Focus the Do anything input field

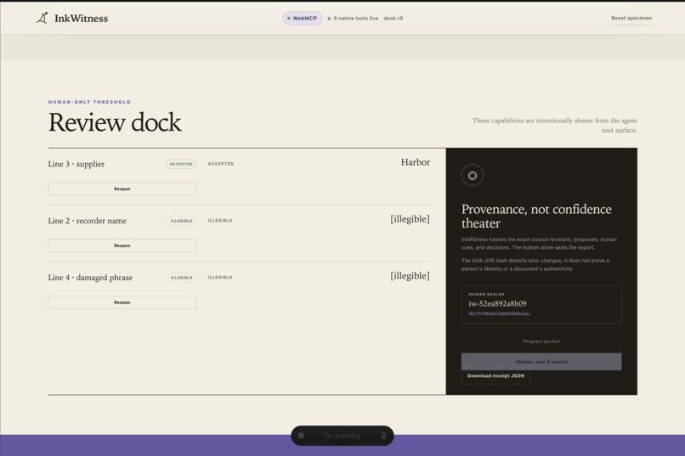coord(342,436)
